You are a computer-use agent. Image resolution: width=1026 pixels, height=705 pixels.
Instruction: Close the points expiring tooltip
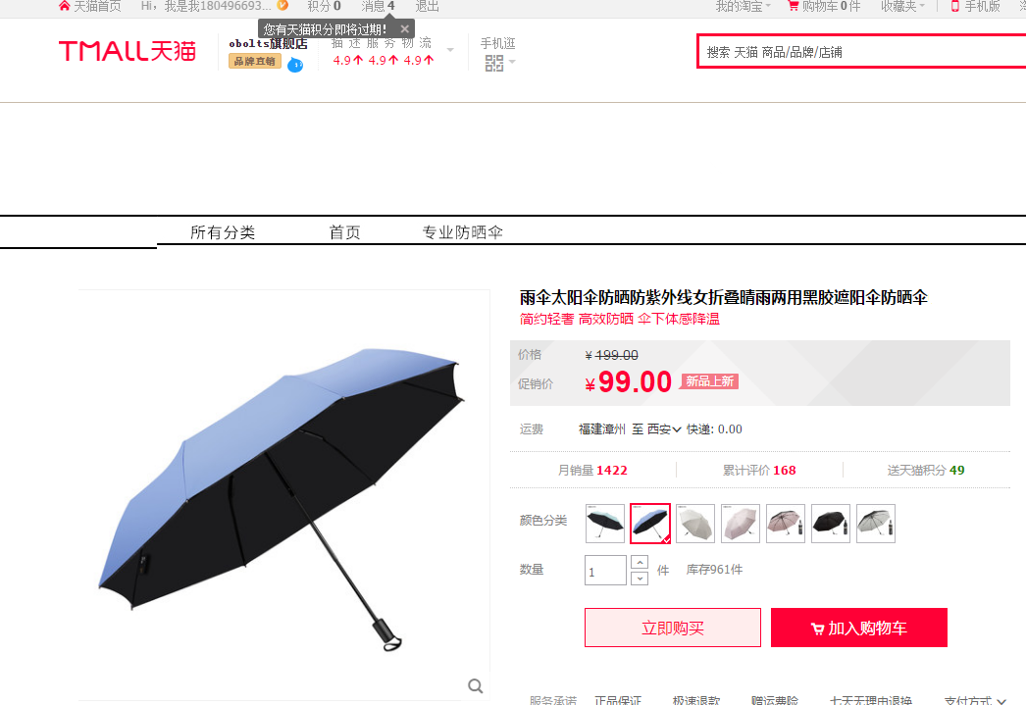coord(404,28)
